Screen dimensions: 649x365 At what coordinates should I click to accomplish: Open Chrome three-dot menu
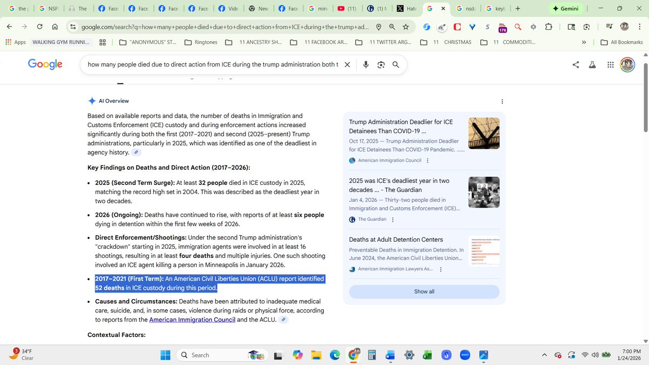tap(640, 26)
